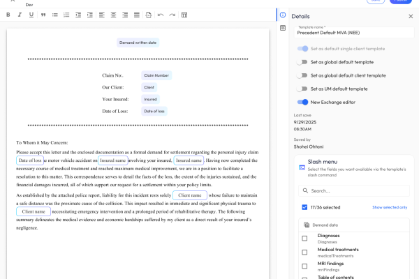This screenshot has height=279, width=419.
Task: Enable Set as UM default template
Action: [302, 89]
